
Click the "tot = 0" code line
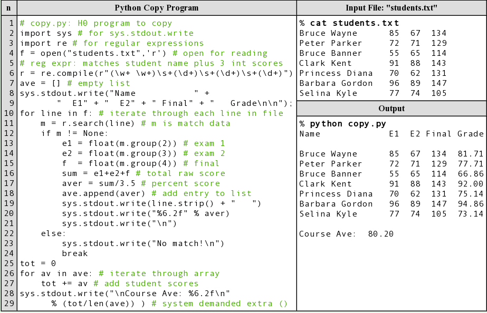click(x=38, y=263)
